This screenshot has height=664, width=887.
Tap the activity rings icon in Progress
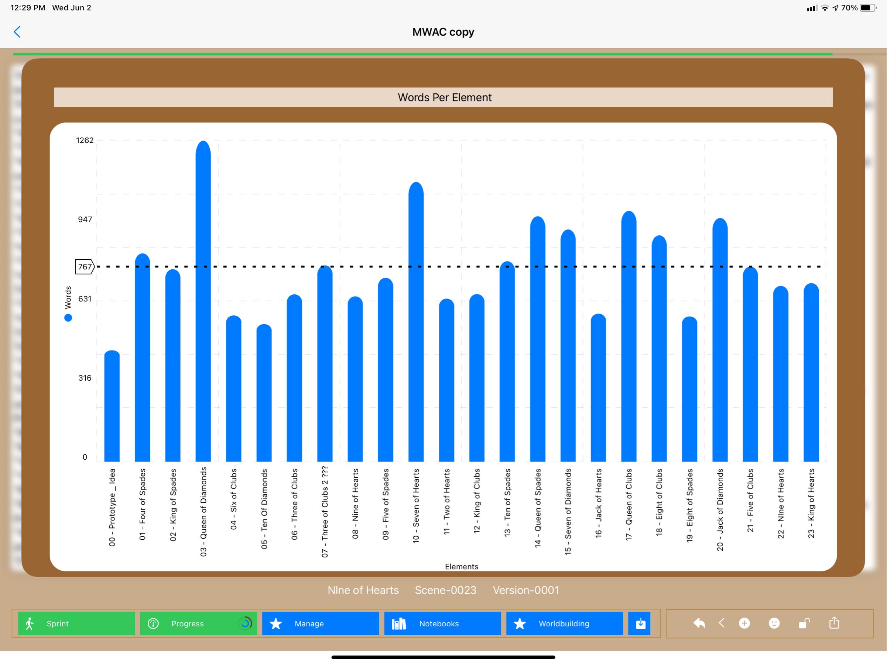[245, 623]
